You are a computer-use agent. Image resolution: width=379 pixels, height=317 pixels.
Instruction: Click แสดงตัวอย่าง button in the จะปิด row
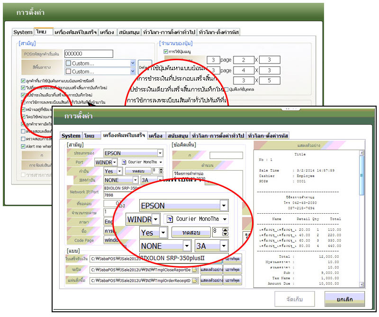[x=211, y=270]
